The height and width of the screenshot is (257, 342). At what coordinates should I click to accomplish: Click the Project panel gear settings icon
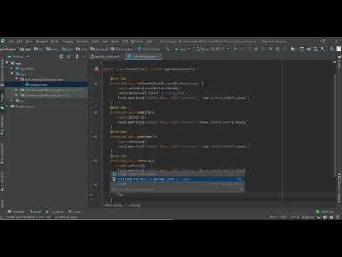click(x=77, y=56)
